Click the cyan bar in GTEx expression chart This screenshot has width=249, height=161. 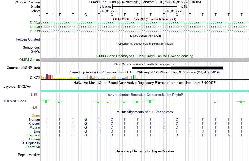tap(78, 78)
